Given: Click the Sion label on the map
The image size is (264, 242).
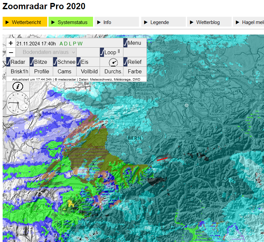Looking at the screenshot, I should click(x=125, y=201).
